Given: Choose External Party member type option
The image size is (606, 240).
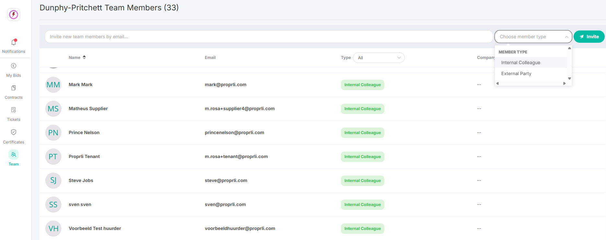Looking at the screenshot, I should 516,74.
